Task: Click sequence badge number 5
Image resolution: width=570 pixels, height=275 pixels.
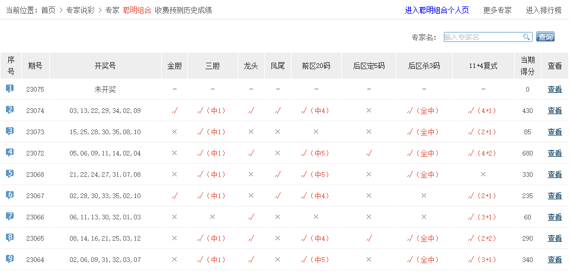Action: pos(10,174)
